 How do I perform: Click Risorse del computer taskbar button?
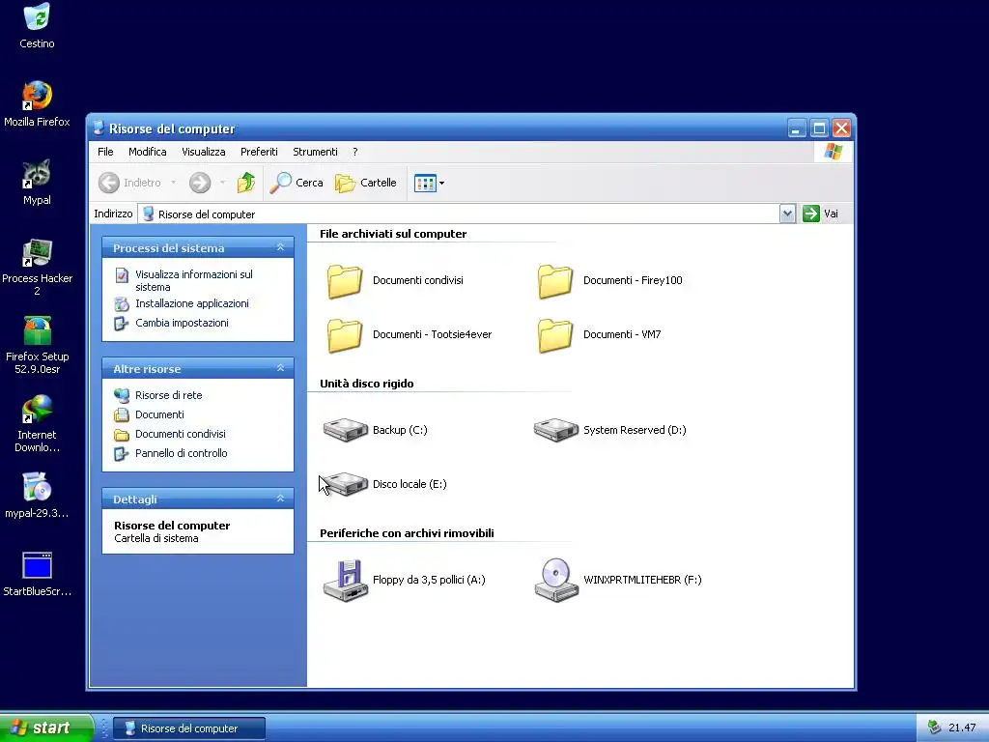click(189, 728)
